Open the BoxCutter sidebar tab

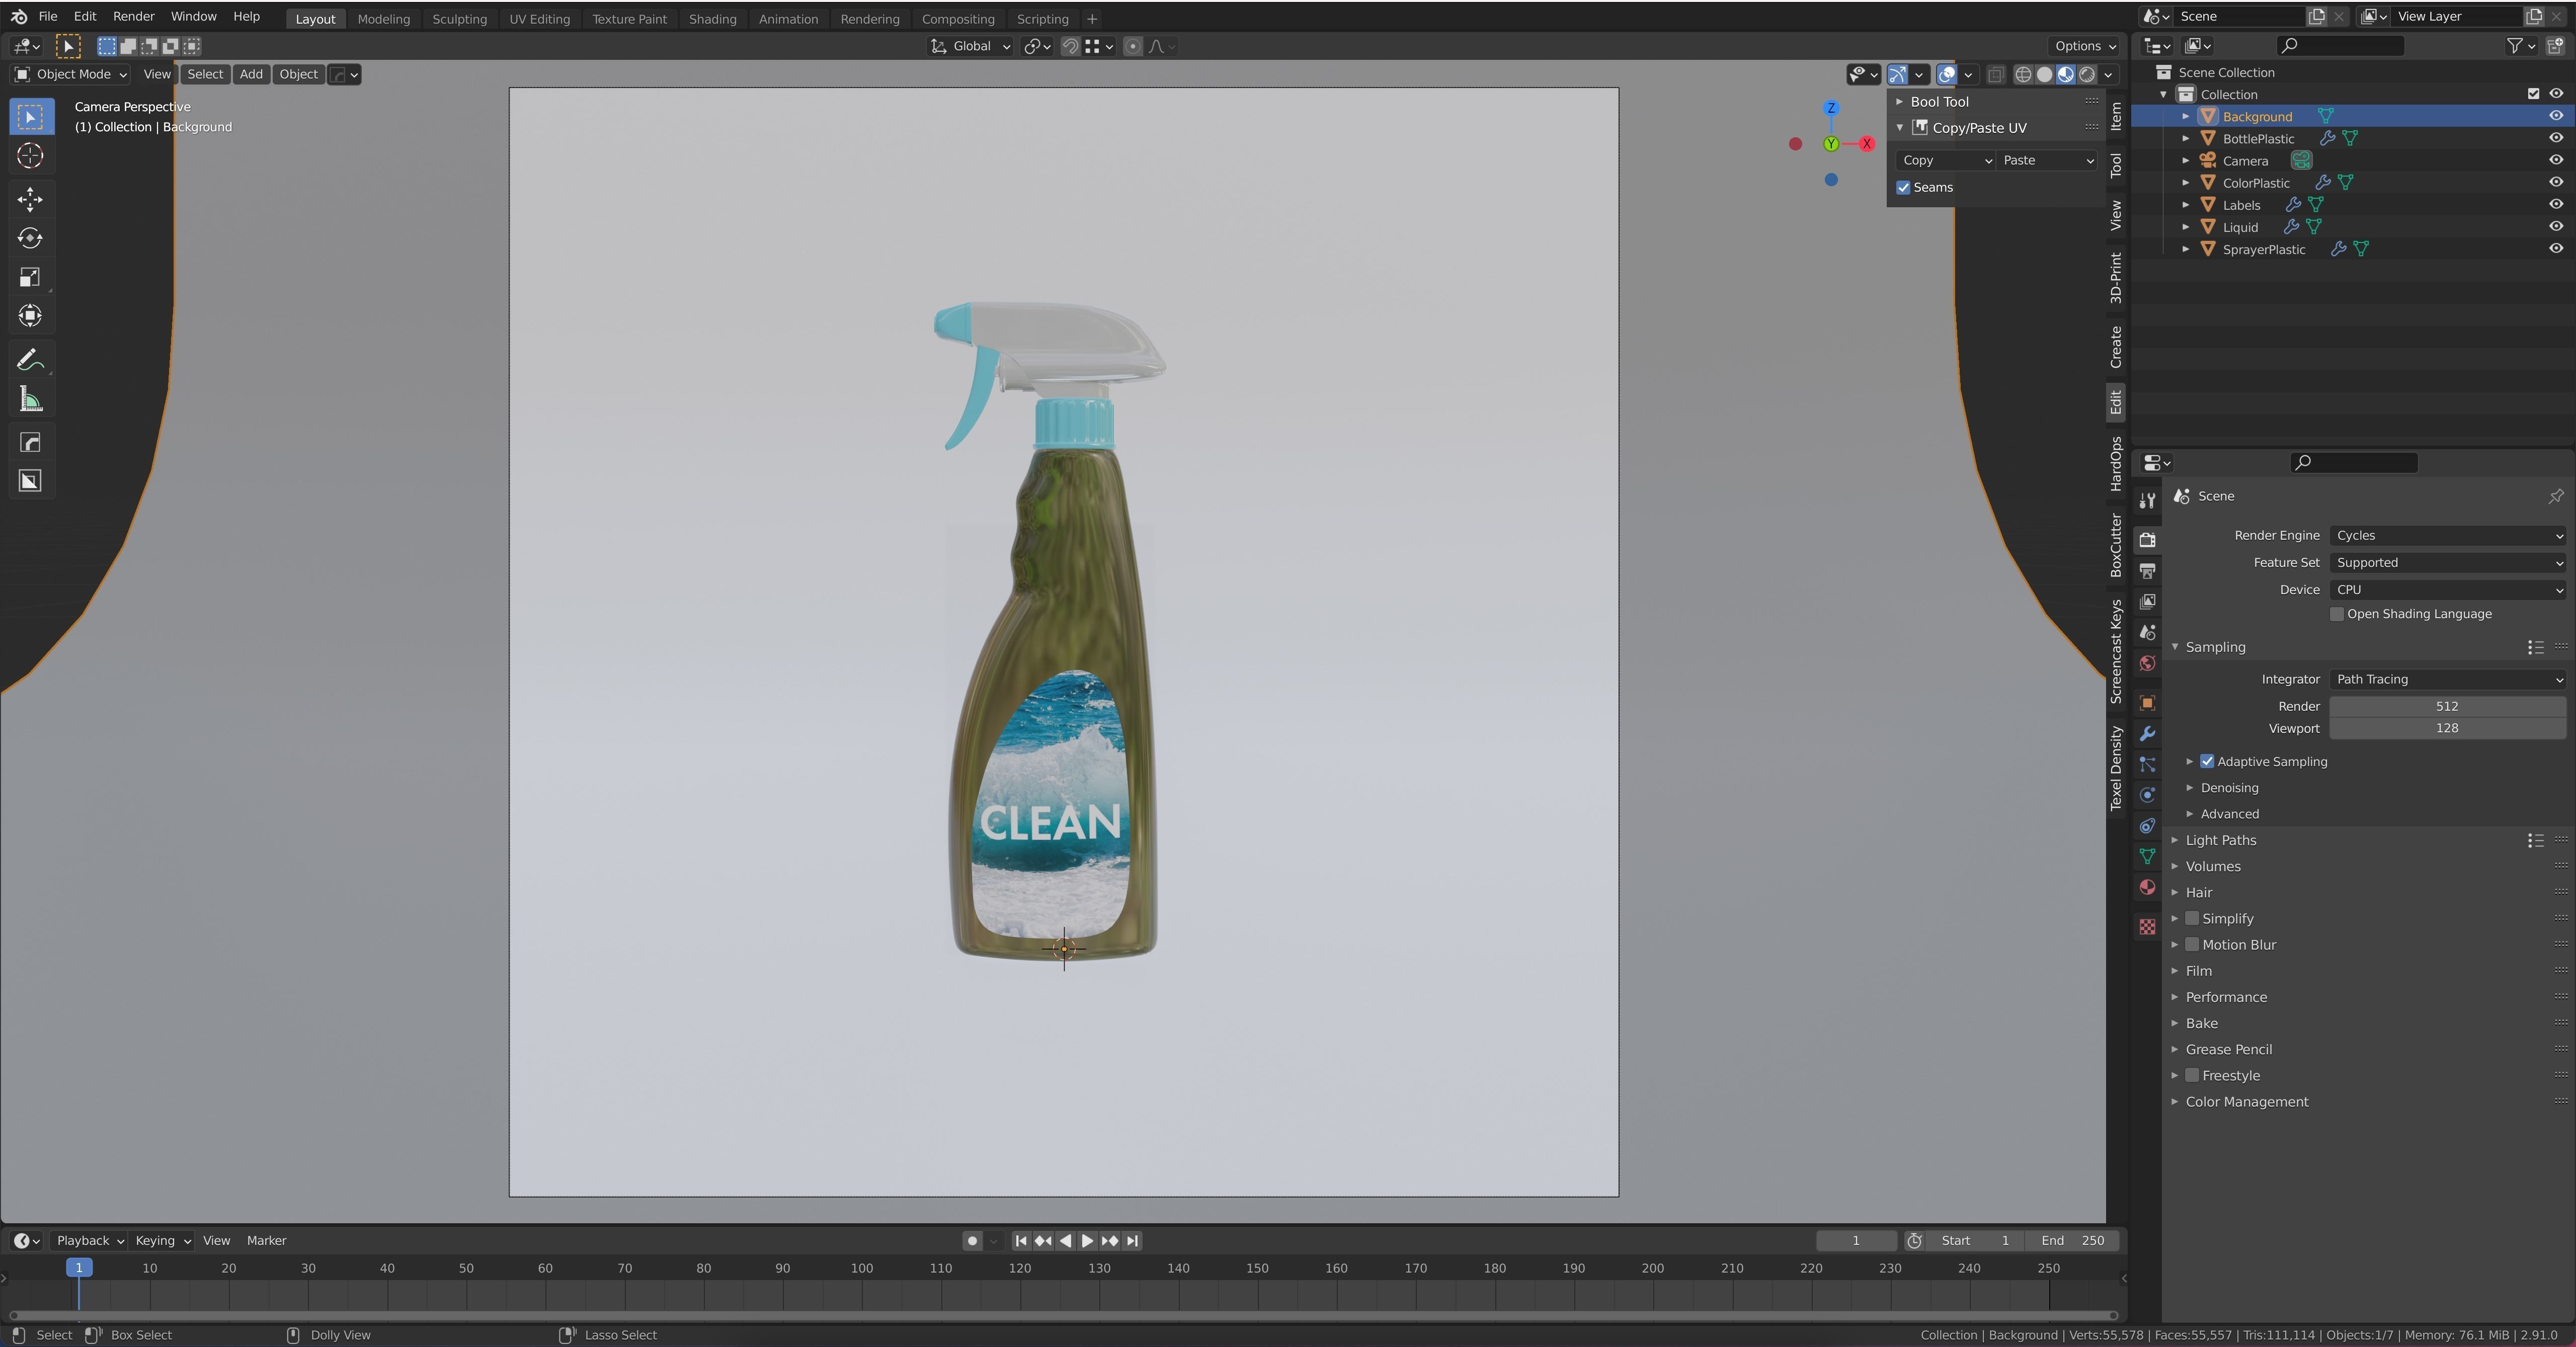tap(2115, 545)
